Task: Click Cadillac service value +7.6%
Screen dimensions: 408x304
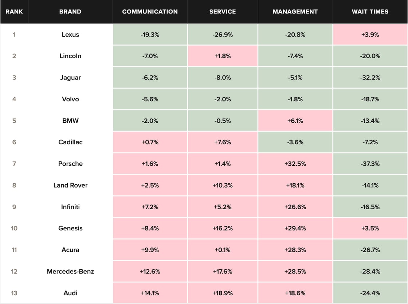Action: (x=223, y=142)
